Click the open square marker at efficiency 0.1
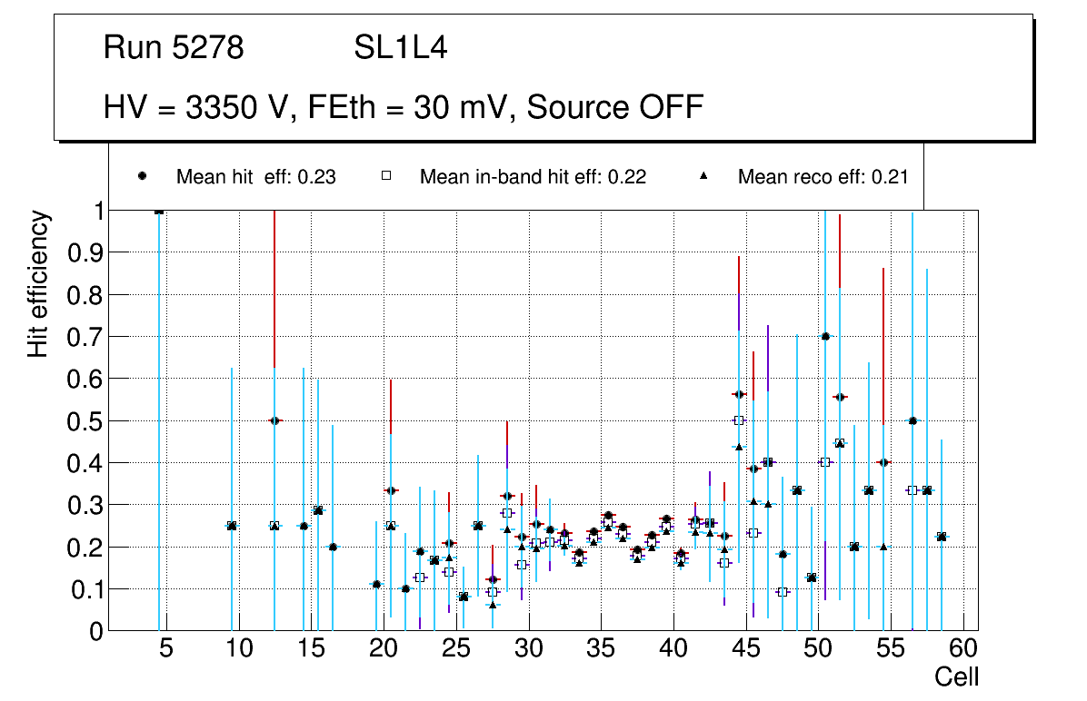This screenshot has width=1087, height=701. click(x=783, y=592)
